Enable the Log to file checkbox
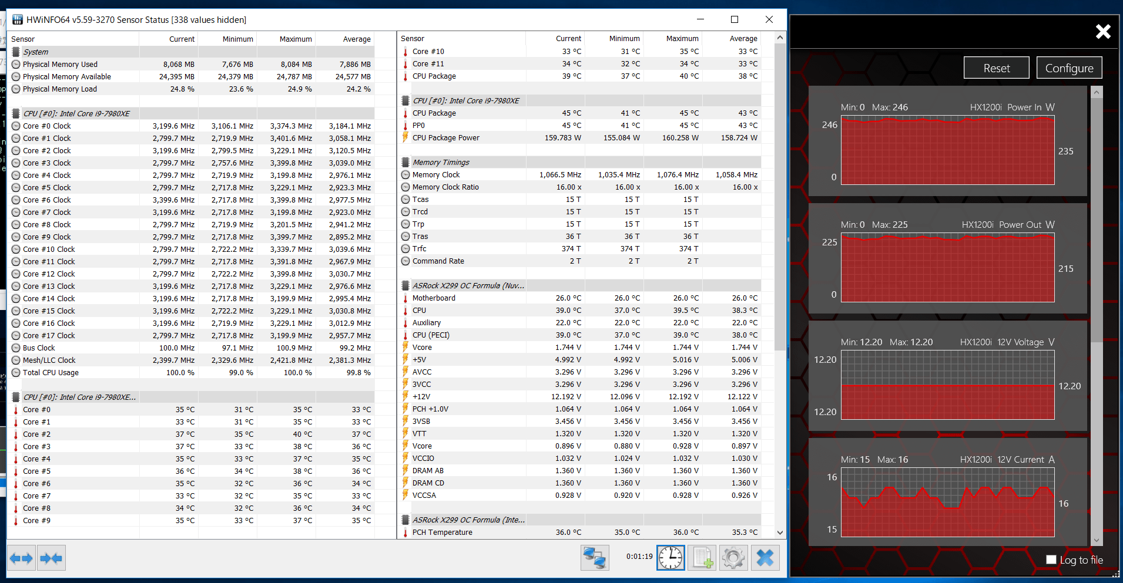Viewport: 1123px width, 583px height. click(1051, 560)
